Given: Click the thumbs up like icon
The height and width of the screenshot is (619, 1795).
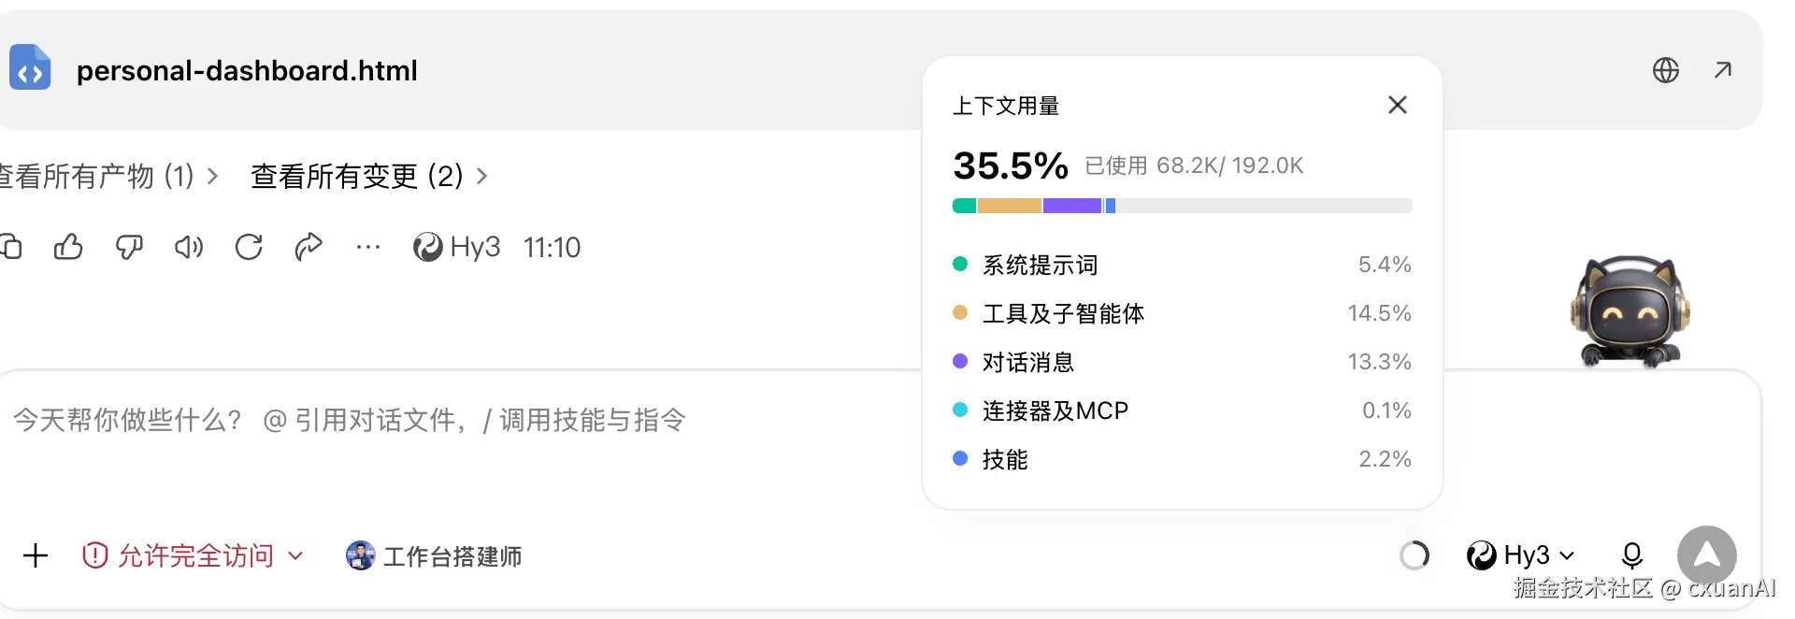Looking at the screenshot, I should coord(68,247).
